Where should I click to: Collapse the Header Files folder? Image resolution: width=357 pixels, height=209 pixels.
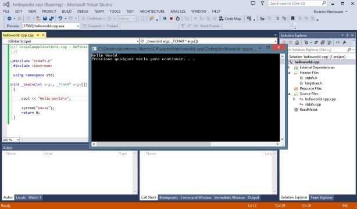(x=290, y=73)
